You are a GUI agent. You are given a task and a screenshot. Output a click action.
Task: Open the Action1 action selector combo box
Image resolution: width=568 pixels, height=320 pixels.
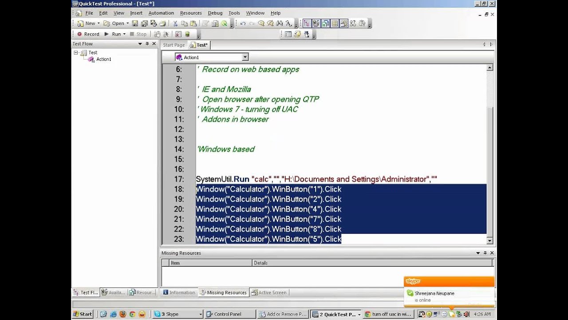pos(211,57)
